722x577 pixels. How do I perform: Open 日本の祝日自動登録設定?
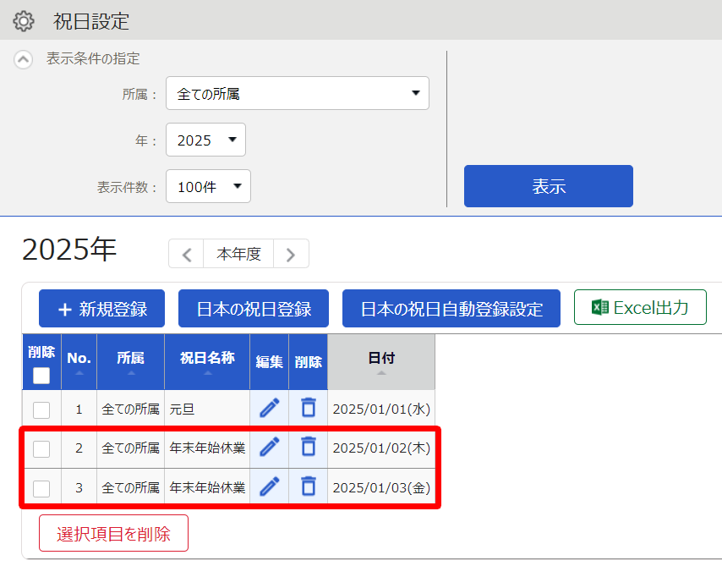tap(451, 308)
